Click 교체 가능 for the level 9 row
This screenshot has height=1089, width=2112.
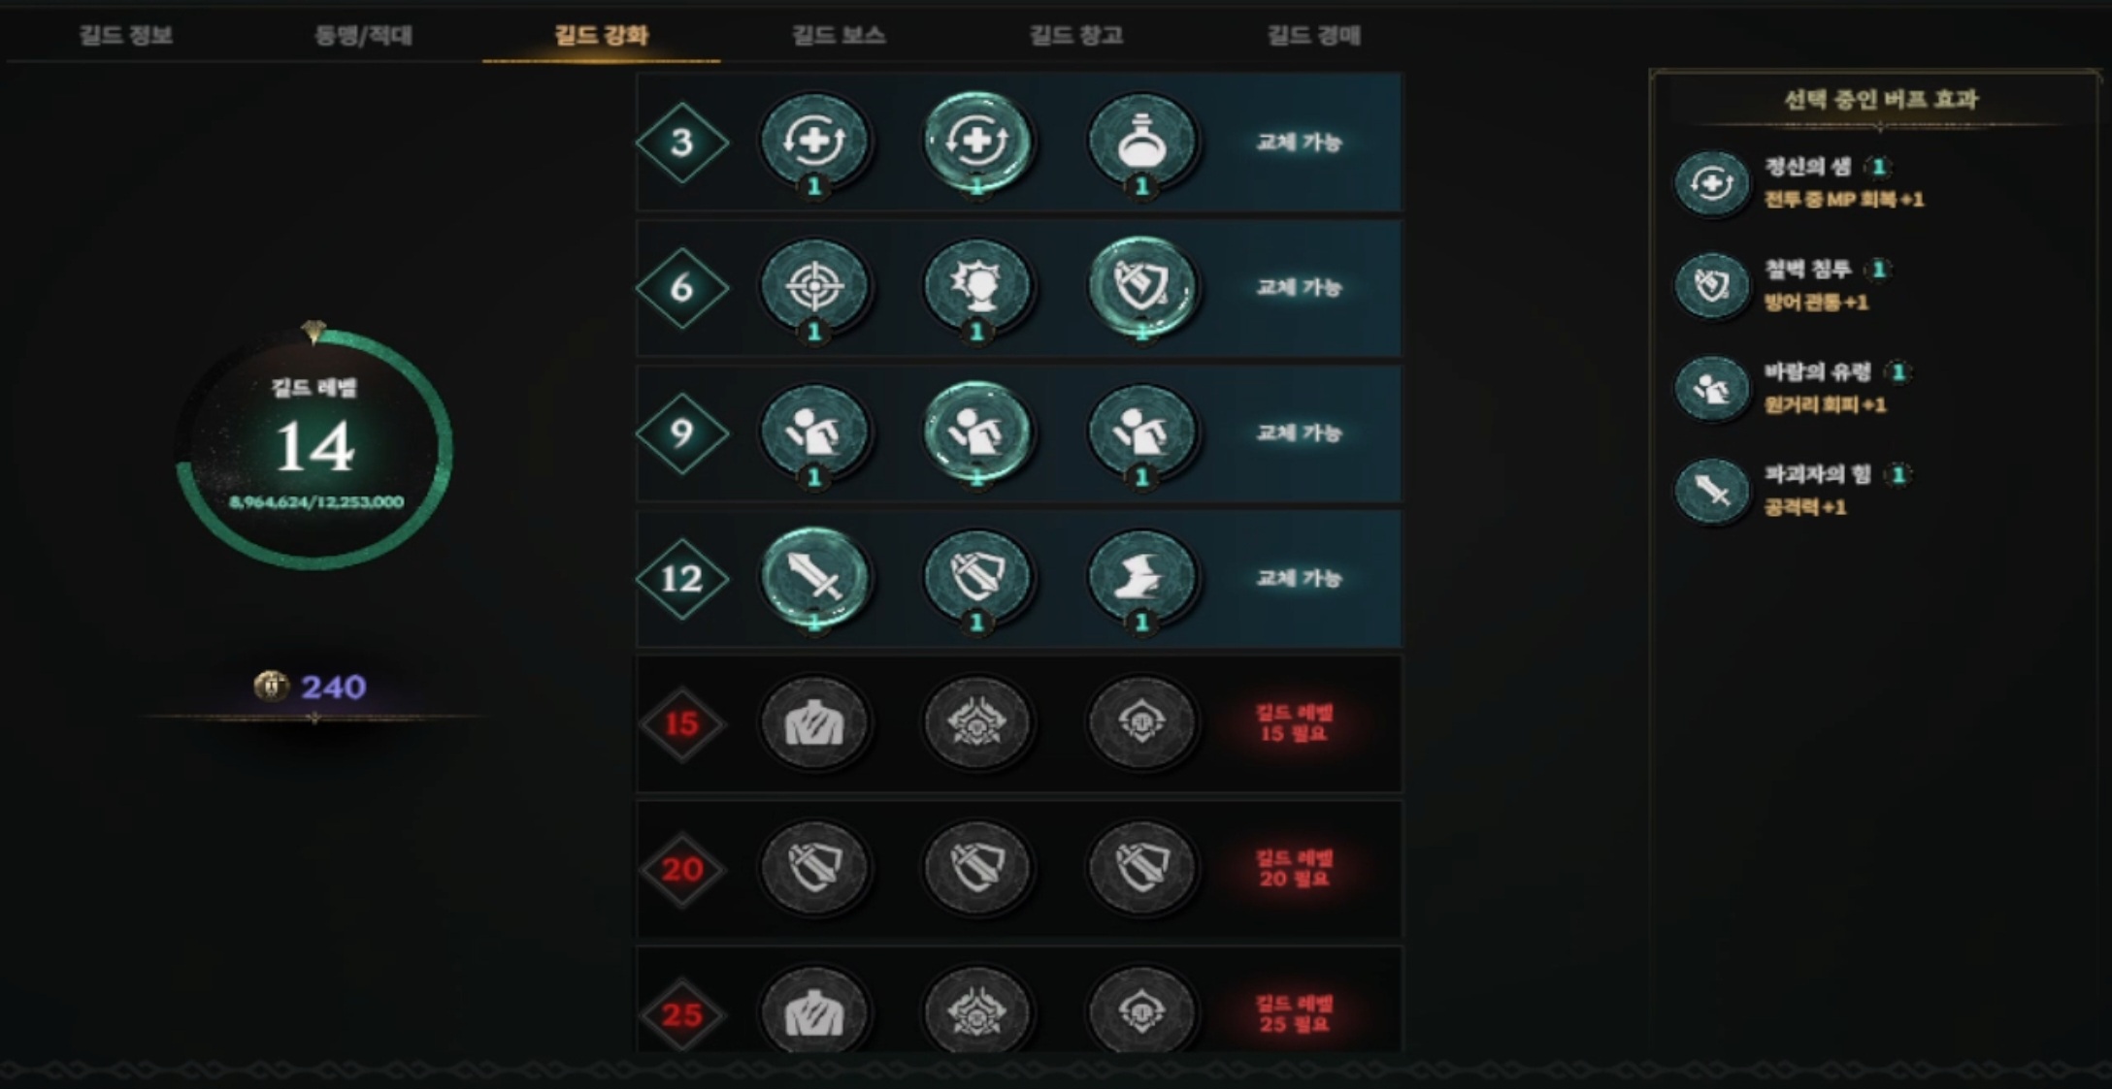point(1299,432)
